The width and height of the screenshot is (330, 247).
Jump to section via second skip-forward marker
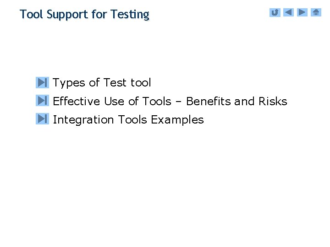(x=42, y=101)
